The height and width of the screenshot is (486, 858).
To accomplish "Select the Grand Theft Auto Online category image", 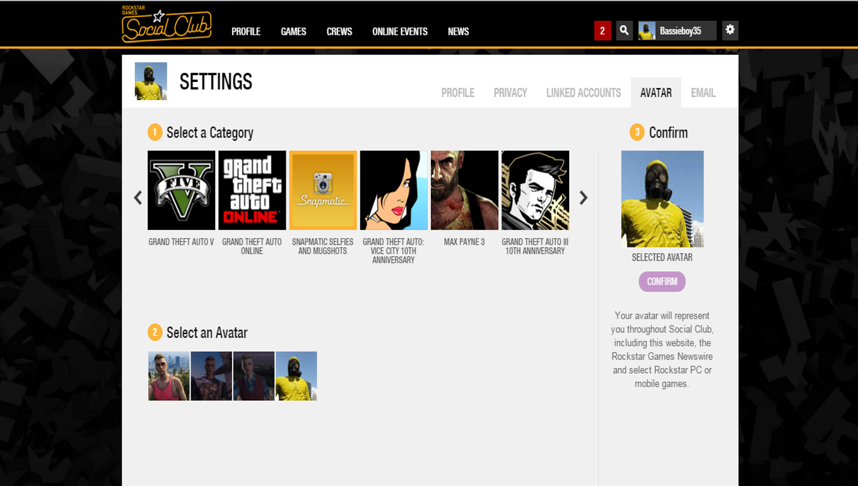I will 252,190.
